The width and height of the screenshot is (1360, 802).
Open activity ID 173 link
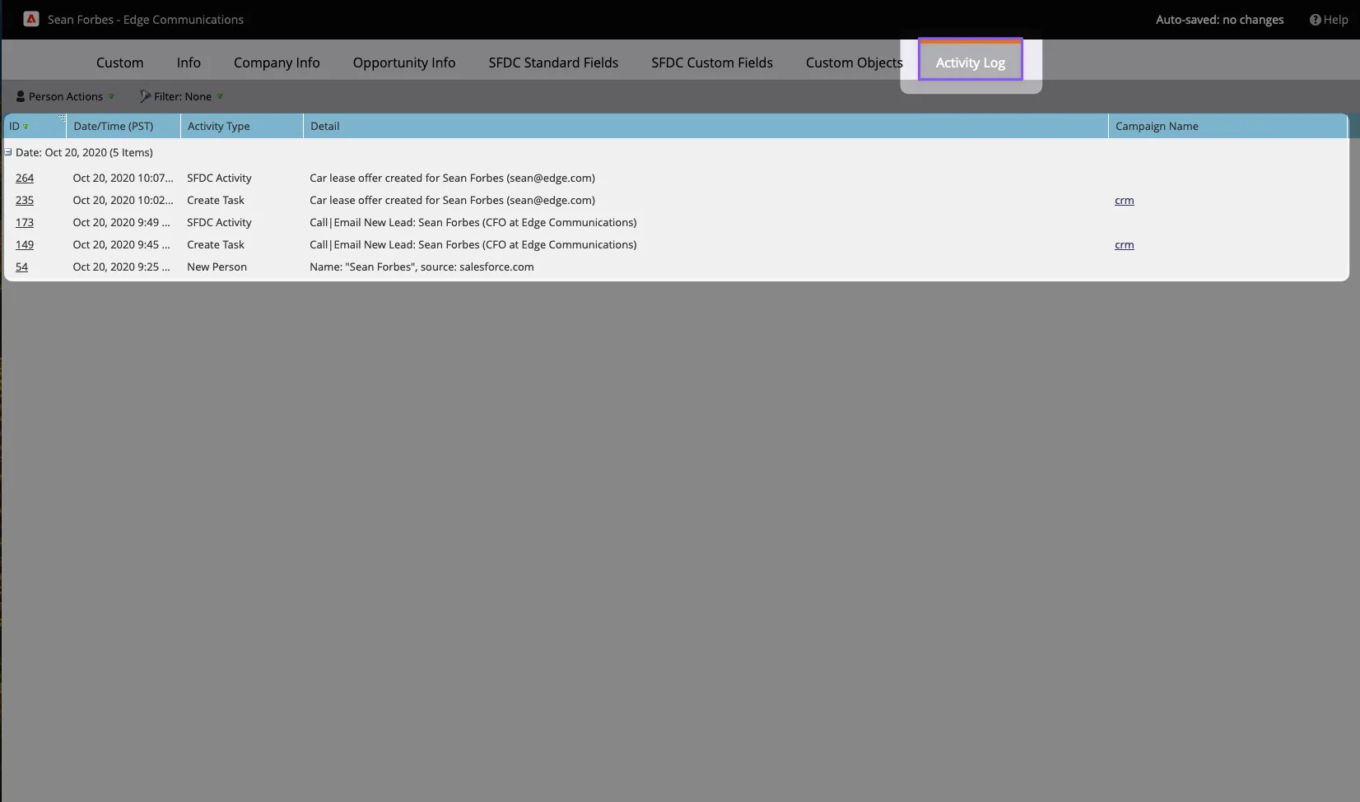[x=25, y=222]
